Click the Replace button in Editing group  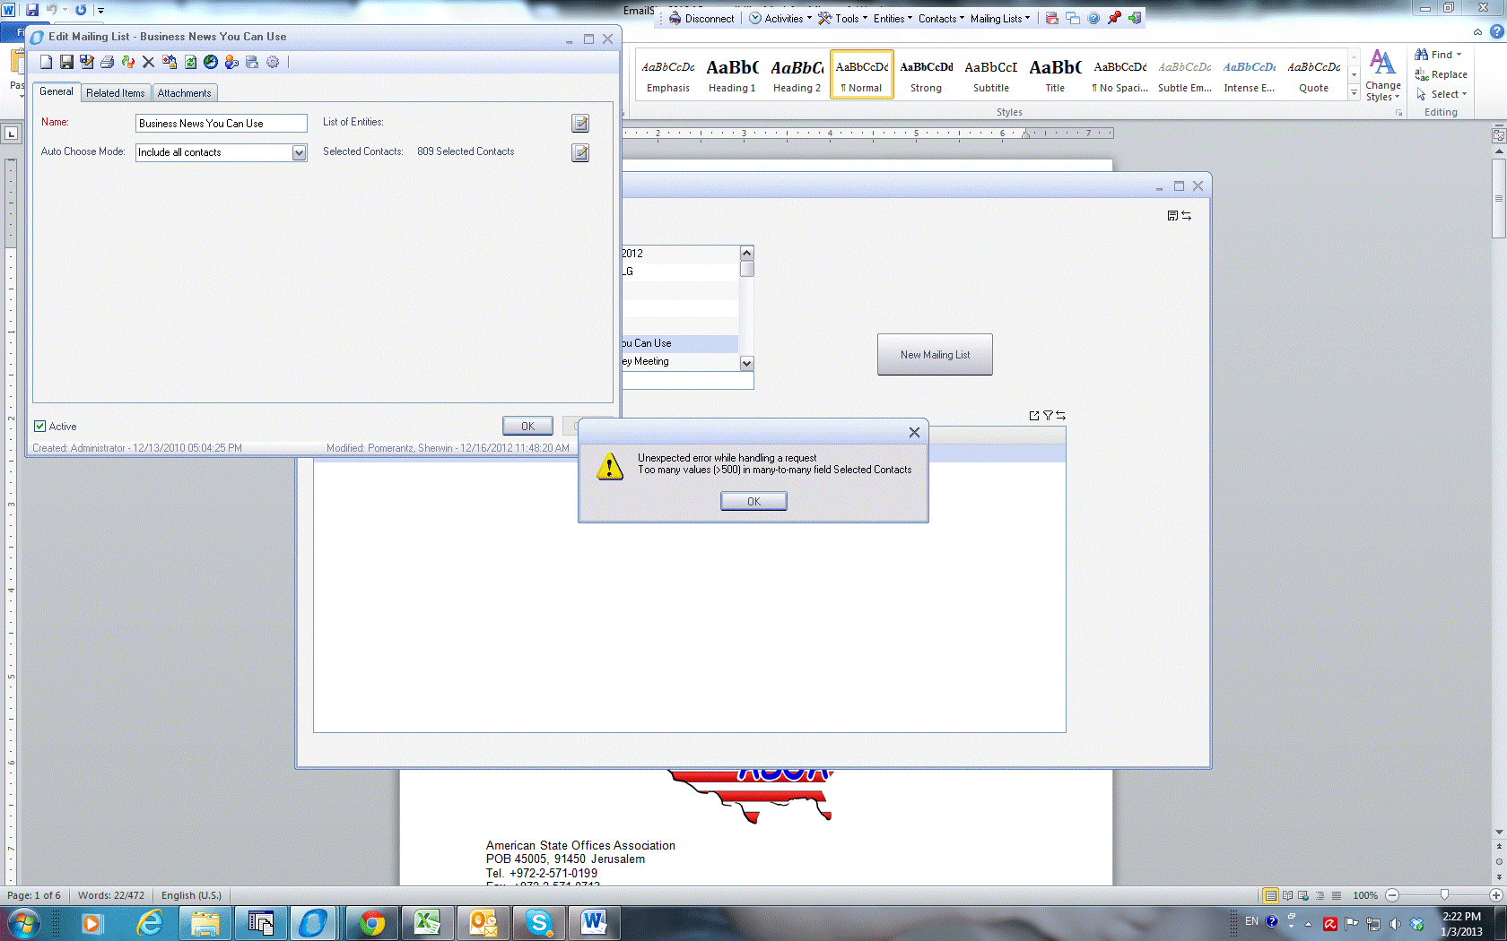tap(1441, 74)
